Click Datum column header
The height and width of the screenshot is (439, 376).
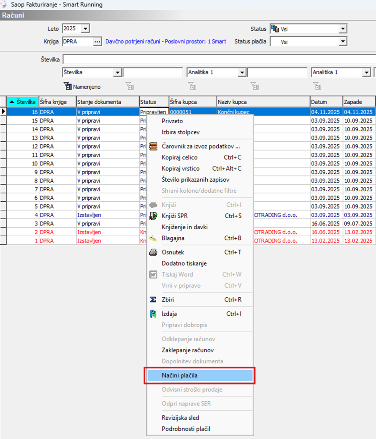click(326, 102)
